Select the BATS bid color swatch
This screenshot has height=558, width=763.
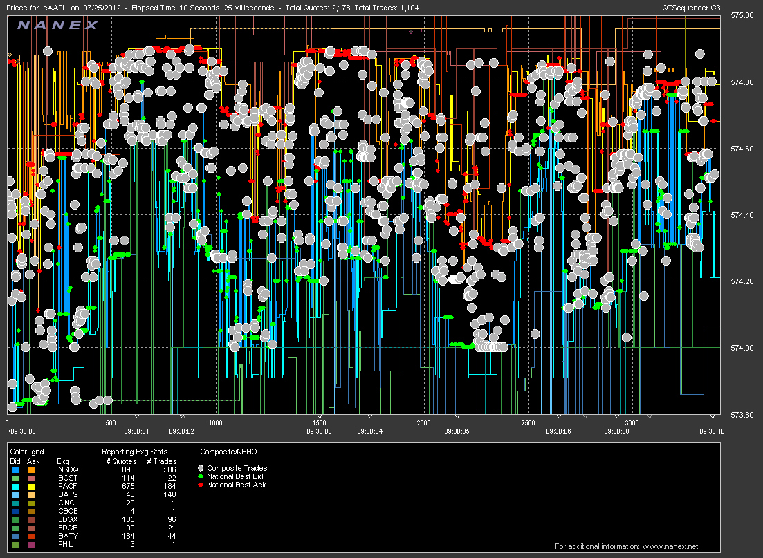15,495
